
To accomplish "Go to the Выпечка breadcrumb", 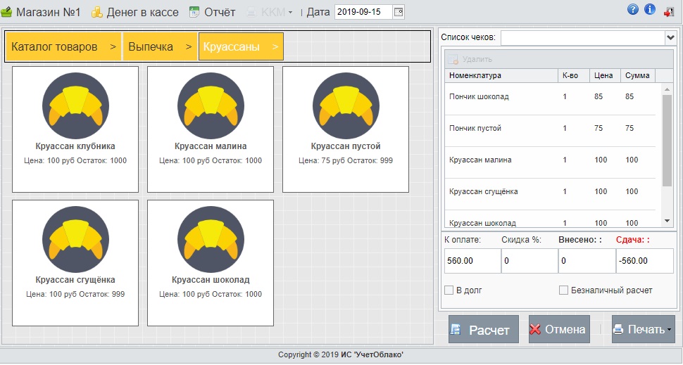I will point(160,46).
